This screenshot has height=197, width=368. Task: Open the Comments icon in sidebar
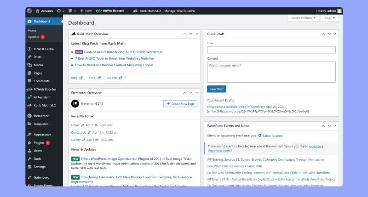click(x=29, y=81)
